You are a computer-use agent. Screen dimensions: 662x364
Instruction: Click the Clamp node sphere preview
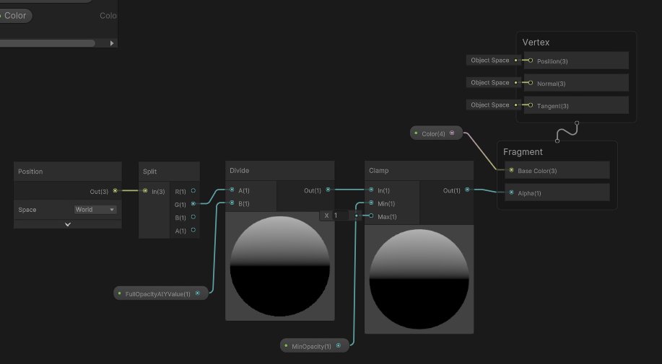point(419,279)
